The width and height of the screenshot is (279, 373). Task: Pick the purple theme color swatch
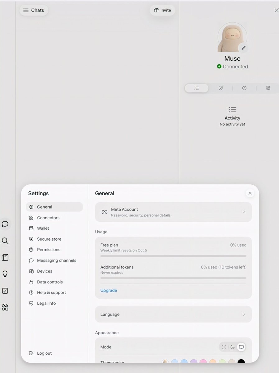pos(194,361)
